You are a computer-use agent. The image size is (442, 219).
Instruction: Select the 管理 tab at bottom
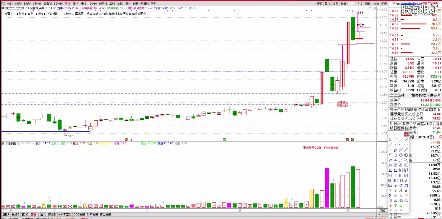(33, 214)
